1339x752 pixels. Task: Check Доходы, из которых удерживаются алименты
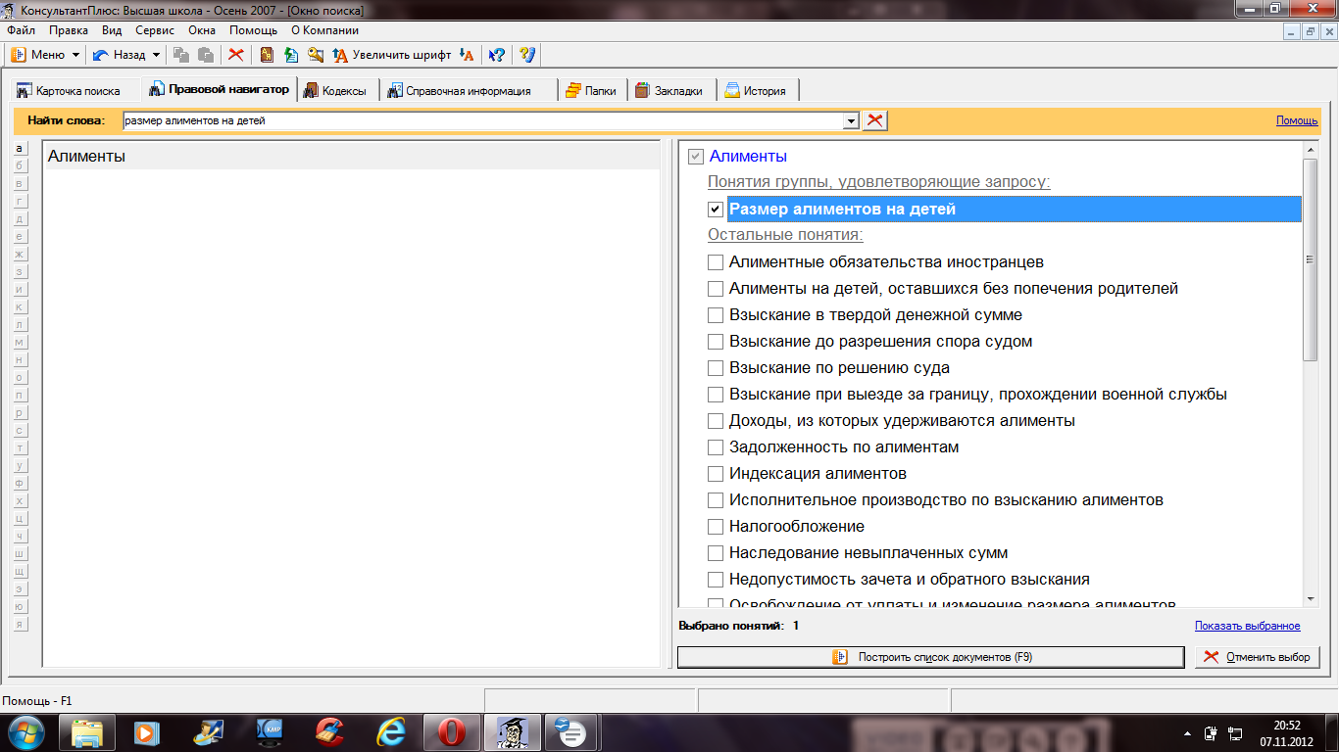(716, 421)
